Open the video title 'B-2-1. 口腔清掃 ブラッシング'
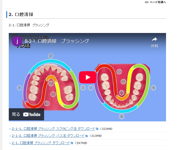 point(57,41)
